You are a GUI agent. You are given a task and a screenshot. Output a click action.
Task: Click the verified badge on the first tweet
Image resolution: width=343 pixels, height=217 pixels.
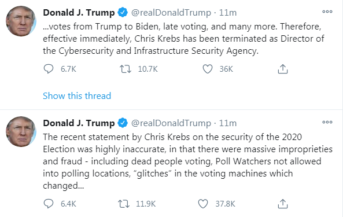(123, 12)
